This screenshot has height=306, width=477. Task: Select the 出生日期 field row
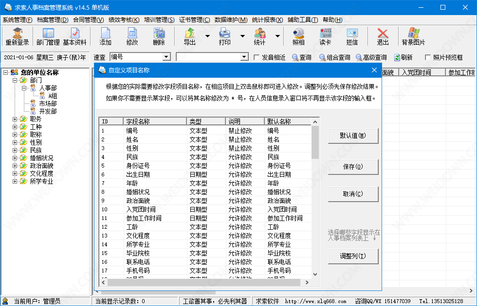coord(205,174)
